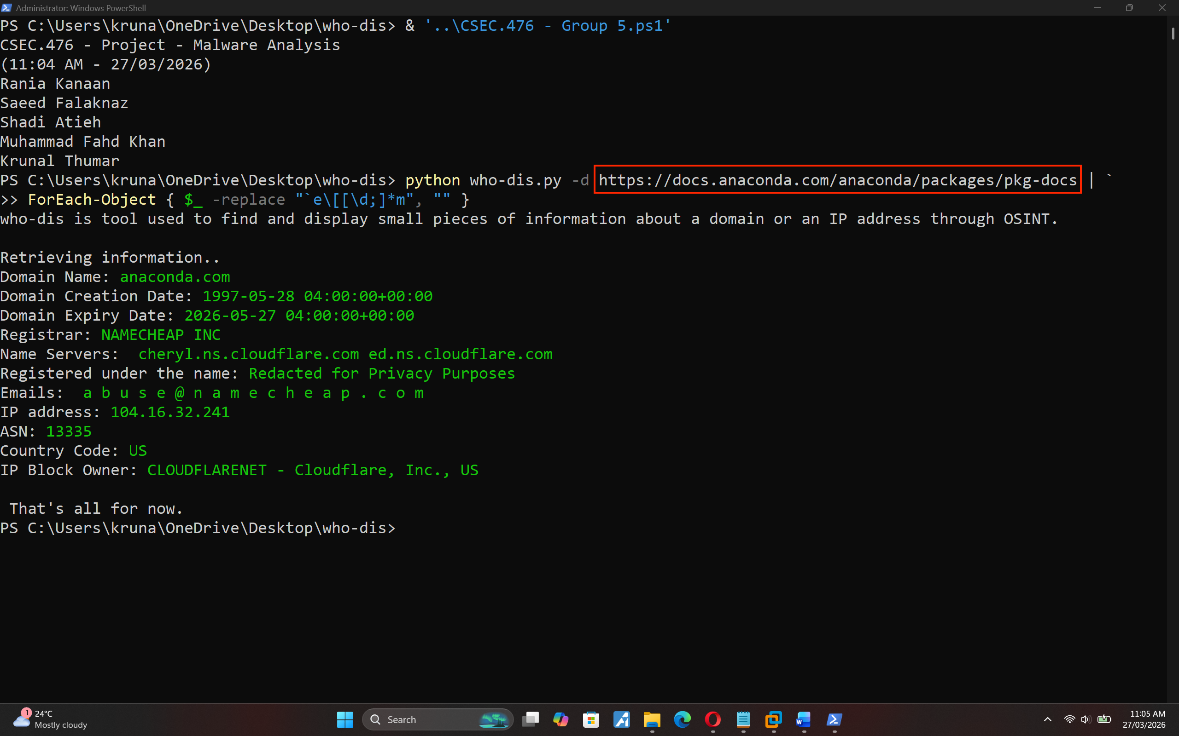Screen dimensions: 1179x736
Task: Open Notepad from the taskbar
Action: pos(743,719)
